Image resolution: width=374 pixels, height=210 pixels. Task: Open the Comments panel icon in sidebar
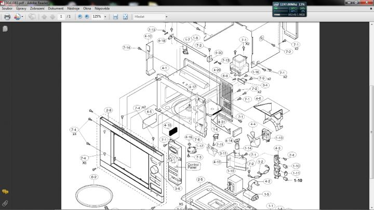(x=5, y=192)
